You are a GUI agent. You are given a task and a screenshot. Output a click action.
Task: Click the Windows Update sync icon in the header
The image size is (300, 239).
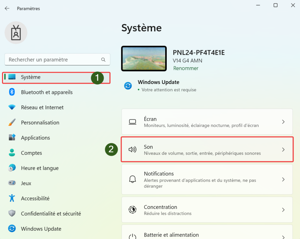pyautogui.click(x=128, y=86)
